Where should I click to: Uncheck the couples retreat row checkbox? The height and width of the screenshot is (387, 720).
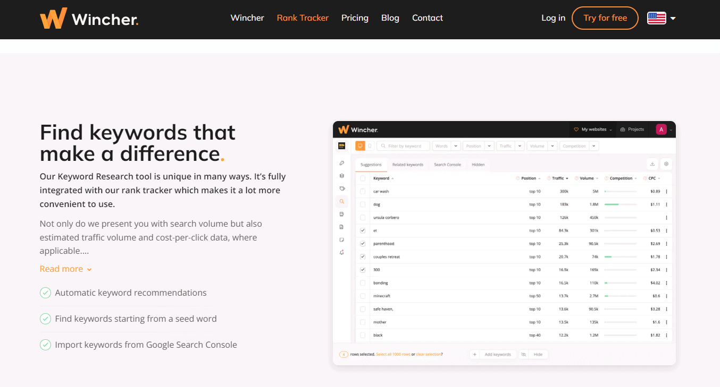363,257
